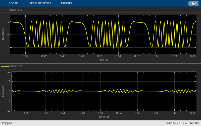Click the Channel 2 legend entry

[x=12, y=66]
